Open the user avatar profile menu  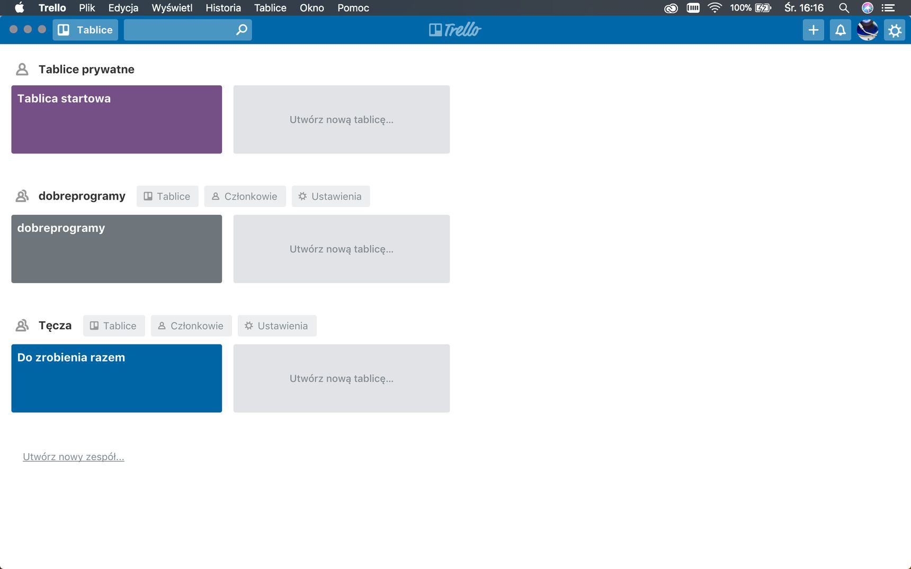(868, 30)
